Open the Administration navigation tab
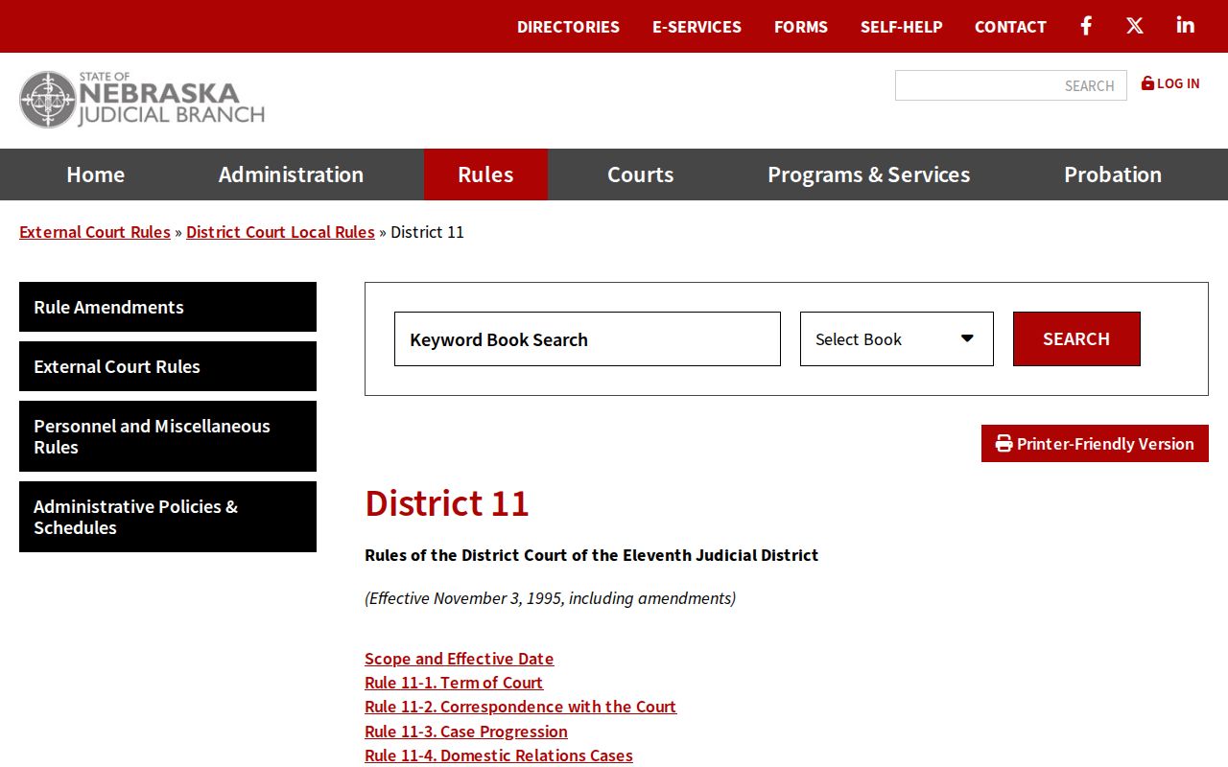Viewport: 1228px width, 767px height. click(291, 174)
